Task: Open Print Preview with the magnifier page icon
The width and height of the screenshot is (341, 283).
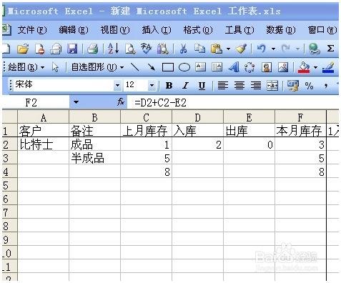Action: [x=130, y=49]
